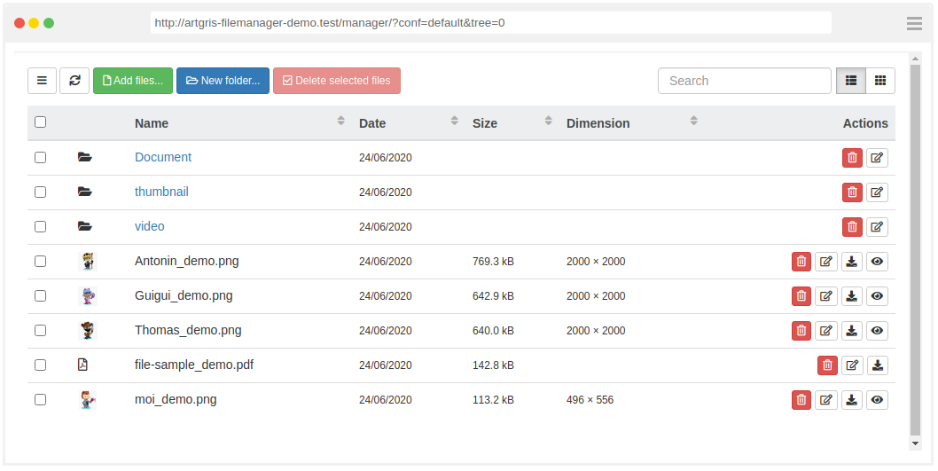The width and height of the screenshot is (938, 471).
Task: Click the Add files... button
Action: (x=133, y=81)
